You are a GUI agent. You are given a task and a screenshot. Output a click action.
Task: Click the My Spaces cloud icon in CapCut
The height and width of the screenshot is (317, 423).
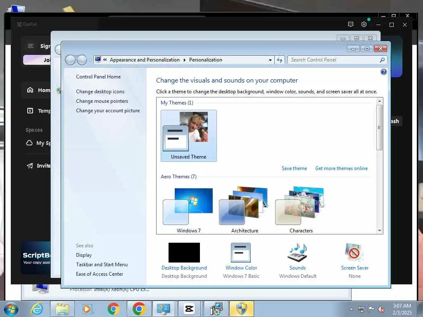(29, 143)
